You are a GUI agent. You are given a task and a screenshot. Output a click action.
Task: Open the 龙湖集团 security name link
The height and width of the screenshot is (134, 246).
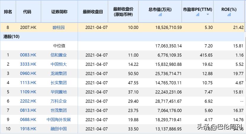point(59,73)
